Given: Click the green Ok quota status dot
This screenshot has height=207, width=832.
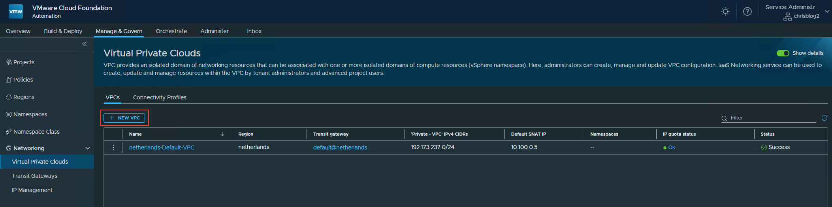Looking at the screenshot, I should pyautogui.click(x=665, y=148).
